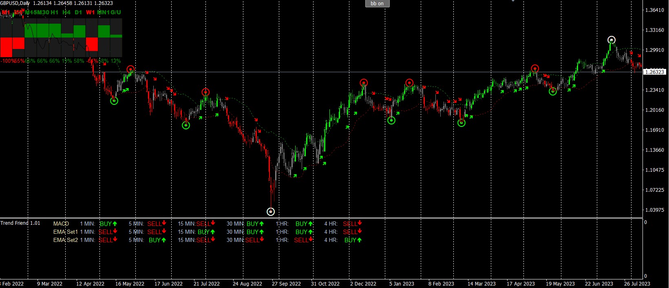Select the red circle marker near 16 May 2022

tap(130, 69)
